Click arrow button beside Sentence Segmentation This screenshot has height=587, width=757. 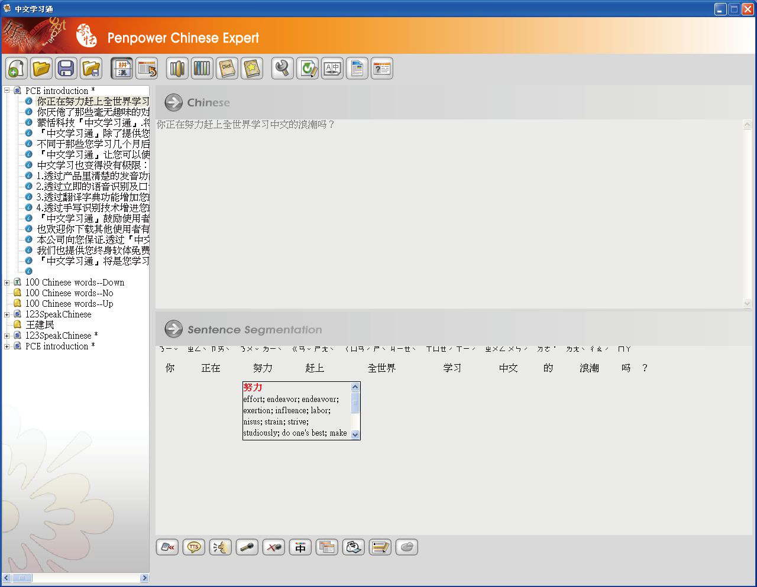[173, 329]
